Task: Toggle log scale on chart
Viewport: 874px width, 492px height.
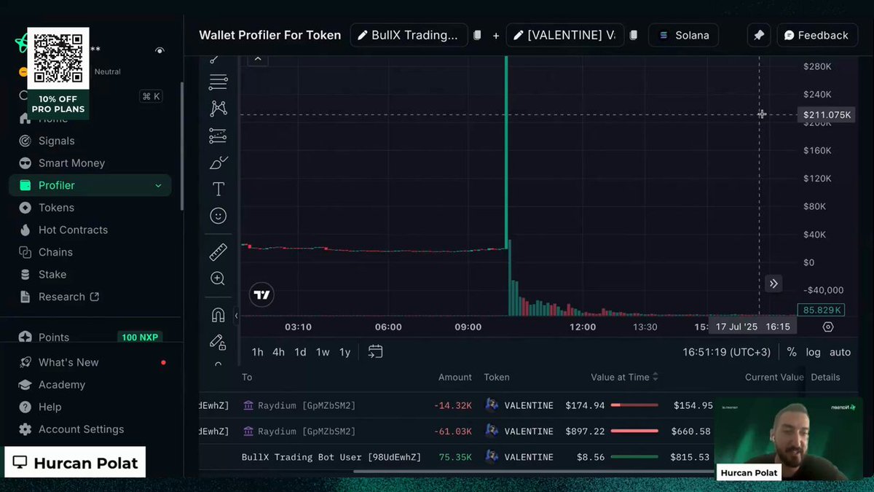Action: [813, 352]
